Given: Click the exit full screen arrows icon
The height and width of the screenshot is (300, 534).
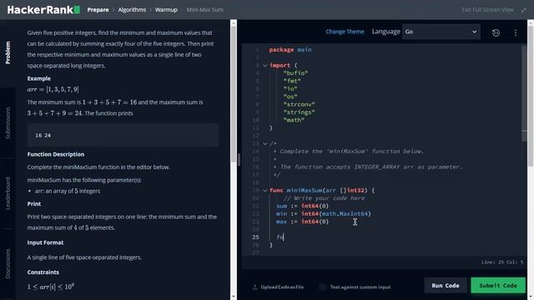Looking at the screenshot, I should 523,10.
